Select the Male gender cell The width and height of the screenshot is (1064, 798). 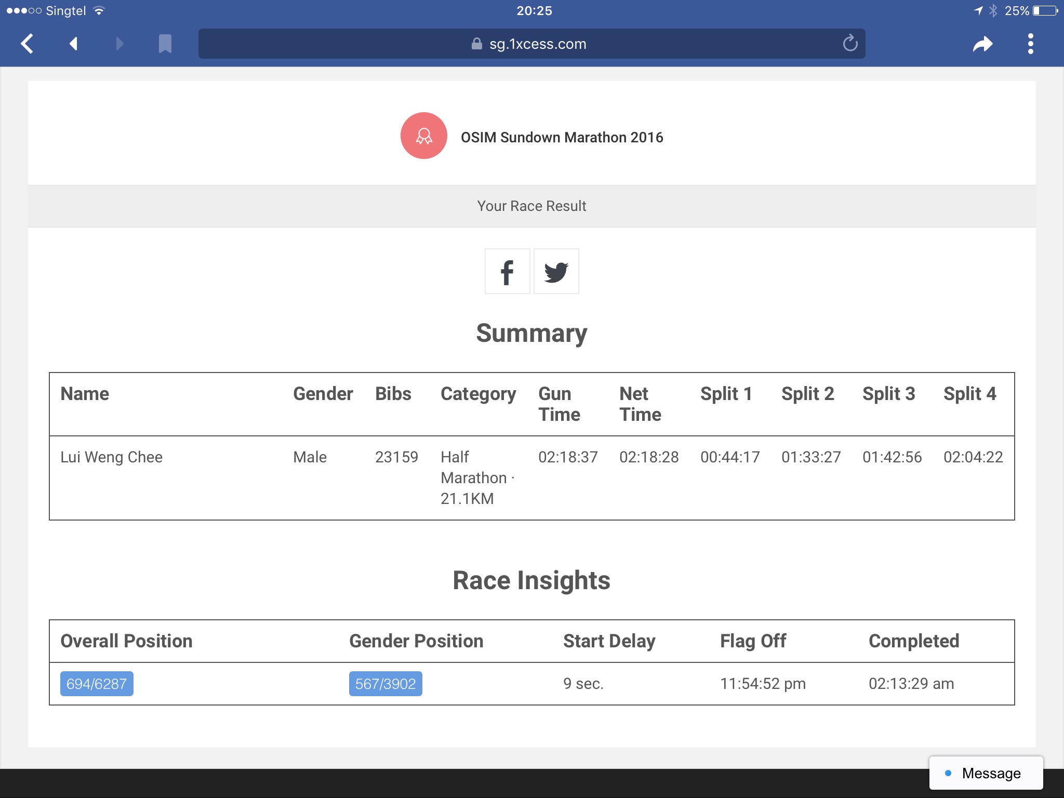point(310,457)
